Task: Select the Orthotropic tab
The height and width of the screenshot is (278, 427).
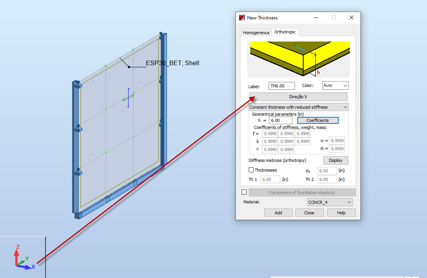Action: (285, 32)
